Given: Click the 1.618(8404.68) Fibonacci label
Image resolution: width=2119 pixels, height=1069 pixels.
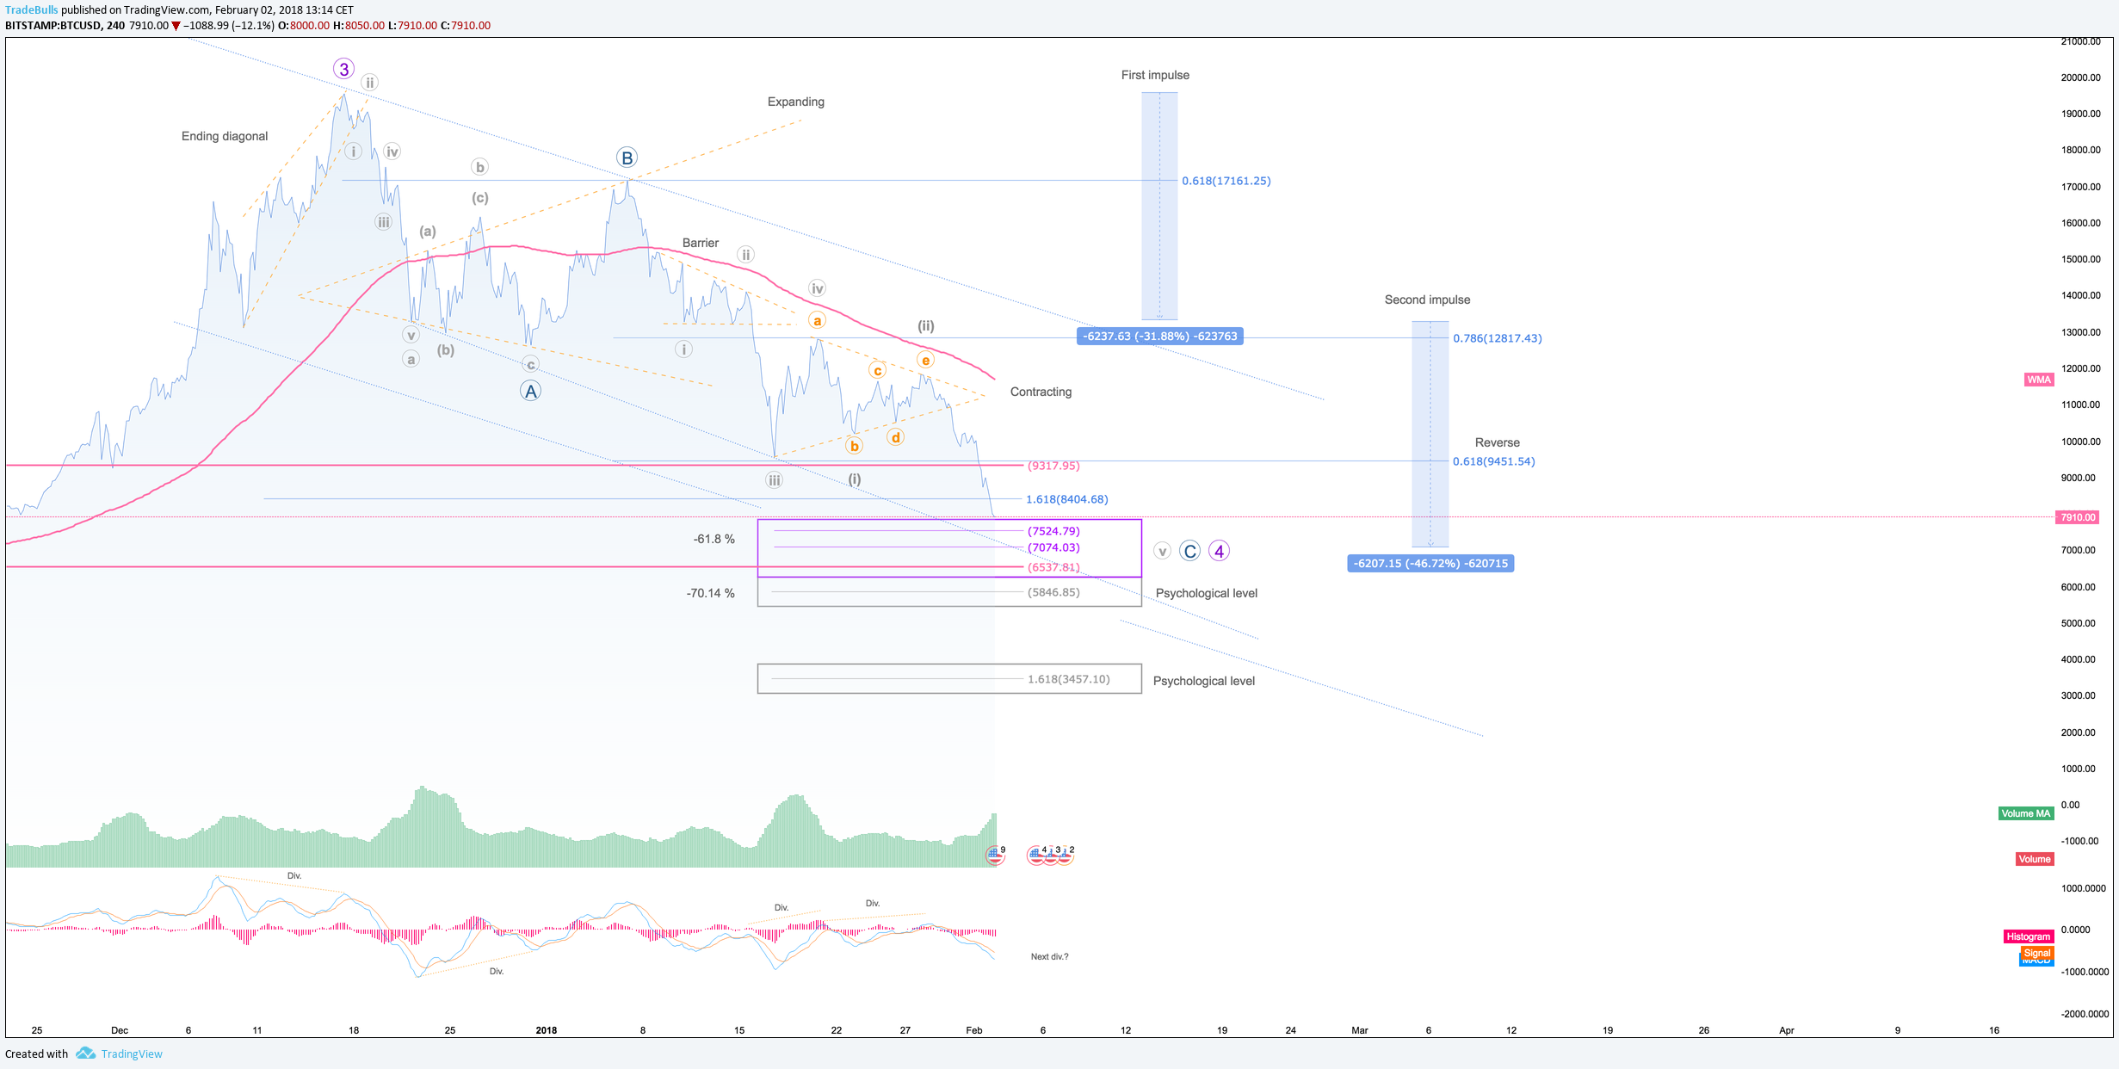Looking at the screenshot, I should tap(1066, 499).
